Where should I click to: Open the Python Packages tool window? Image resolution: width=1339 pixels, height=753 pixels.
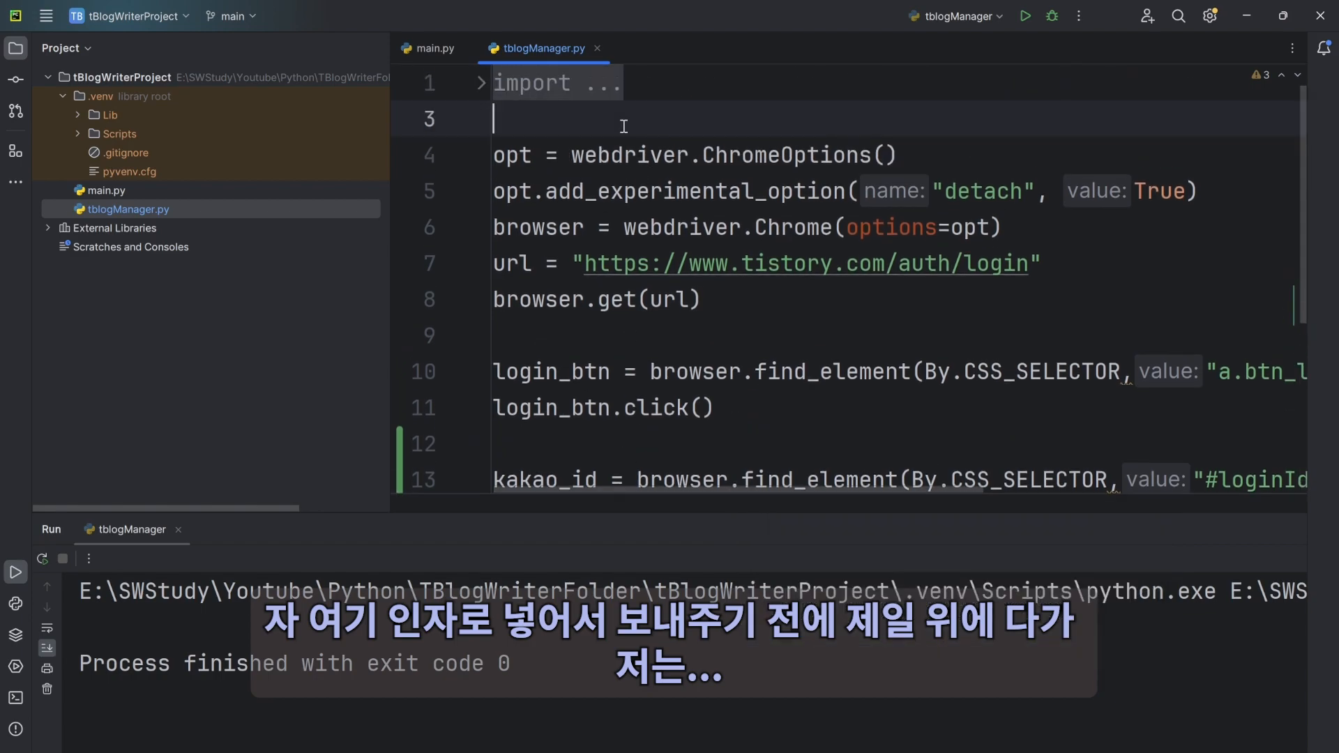[x=15, y=635]
